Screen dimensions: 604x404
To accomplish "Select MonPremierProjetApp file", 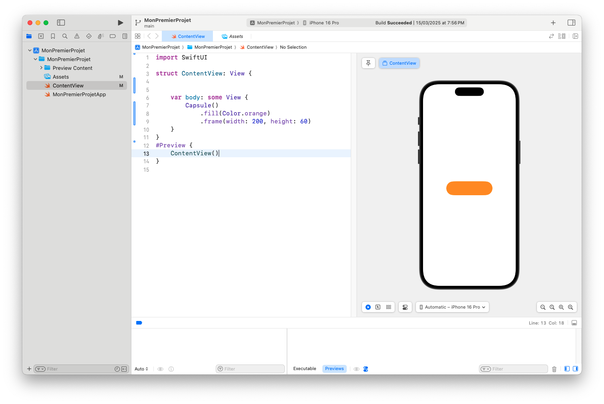I will pyautogui.click(x=77, y=95).
